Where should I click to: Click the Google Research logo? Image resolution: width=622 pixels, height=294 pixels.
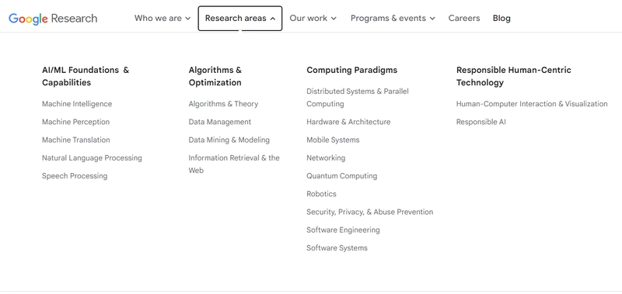coord(53,19)
